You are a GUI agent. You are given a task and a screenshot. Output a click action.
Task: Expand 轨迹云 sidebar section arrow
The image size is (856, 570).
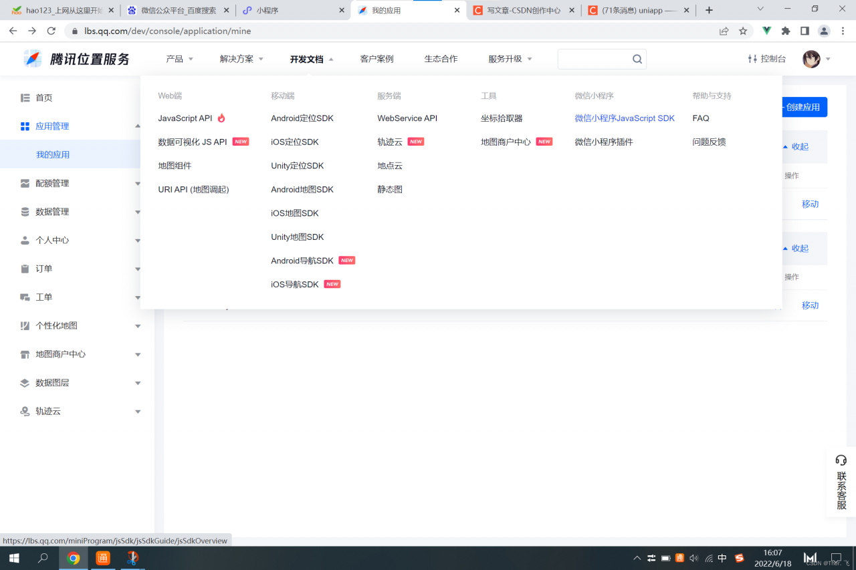coord(138,412)
